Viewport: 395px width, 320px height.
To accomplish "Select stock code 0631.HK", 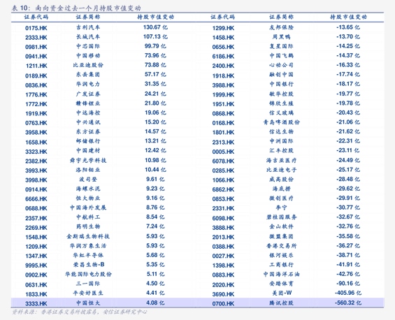I will pos(36,285).
